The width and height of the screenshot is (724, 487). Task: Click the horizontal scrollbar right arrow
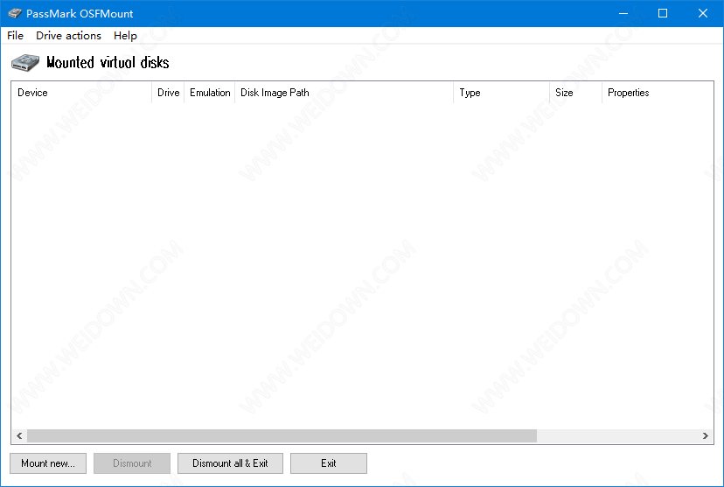tap(705, 435)
